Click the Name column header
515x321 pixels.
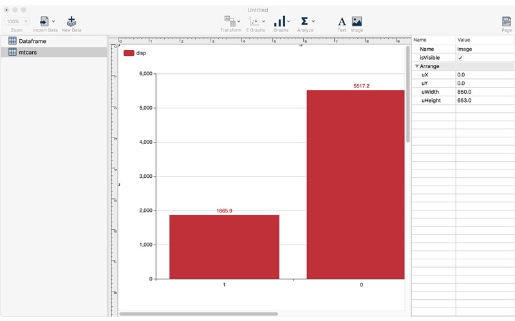tap(420, 40)
